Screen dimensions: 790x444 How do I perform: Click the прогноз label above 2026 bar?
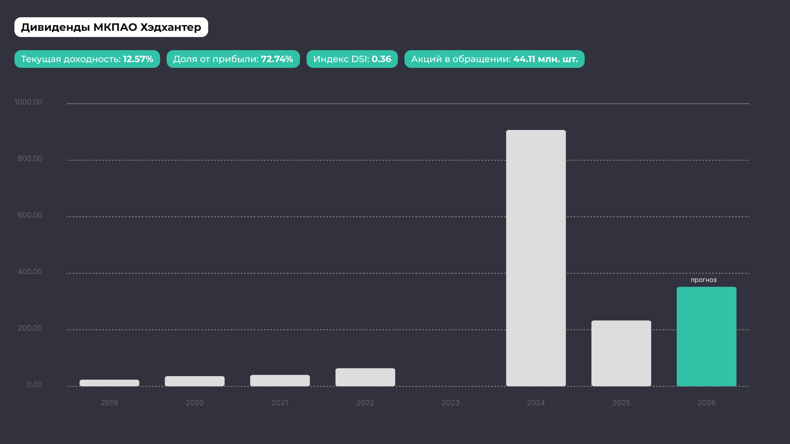(704, 280)
